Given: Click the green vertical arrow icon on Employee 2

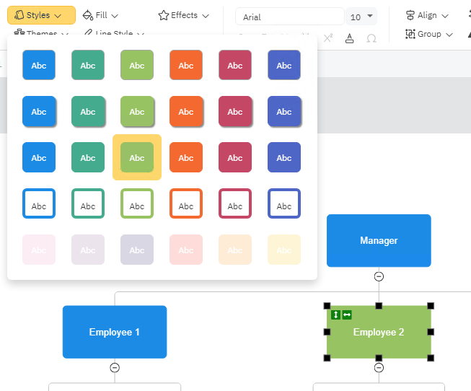Looking at the screenshot, I should point(336,315).
